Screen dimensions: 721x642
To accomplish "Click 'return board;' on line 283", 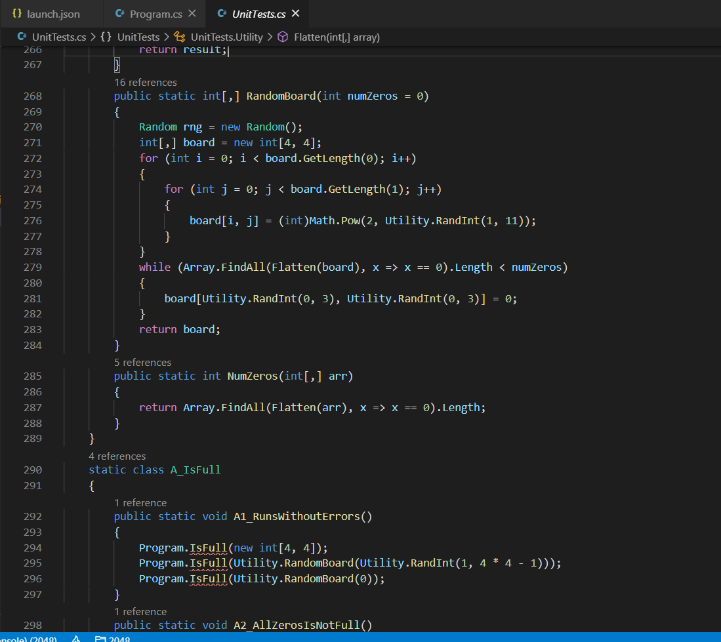I will pos(180,329).
